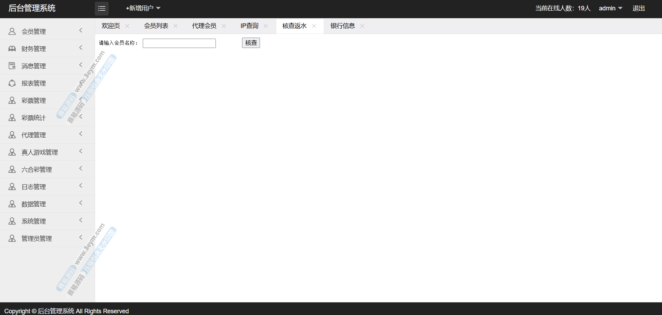662x315 pixels.
Task: Click the hamburger menu toggle icon
Action: tap(102, 9)
